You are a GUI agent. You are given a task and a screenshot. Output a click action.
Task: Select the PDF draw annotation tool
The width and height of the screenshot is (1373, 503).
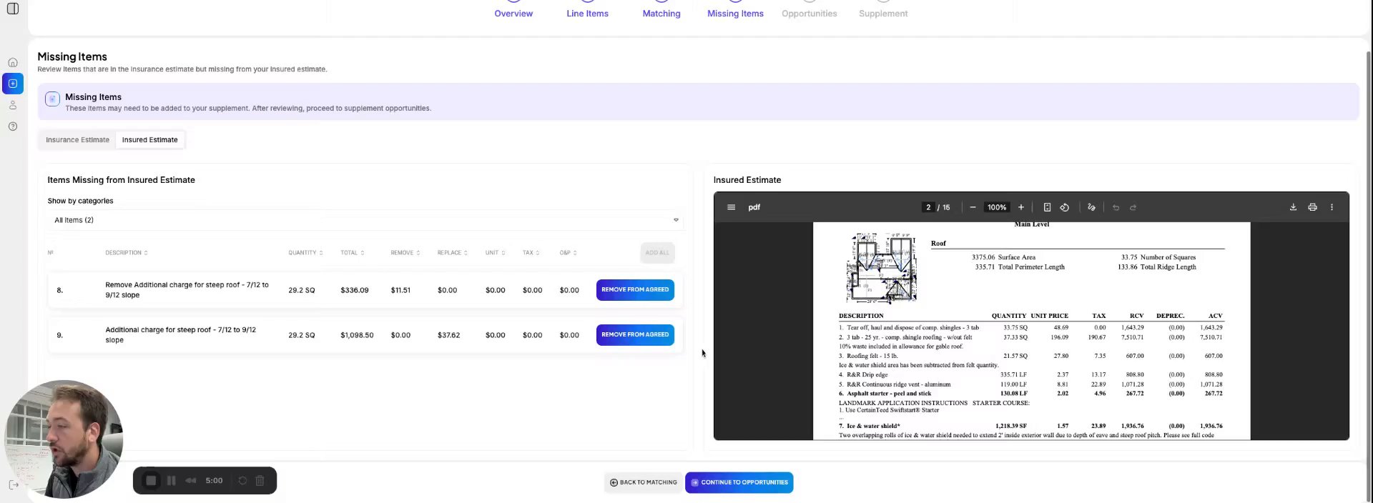(x=1091, y=207)
